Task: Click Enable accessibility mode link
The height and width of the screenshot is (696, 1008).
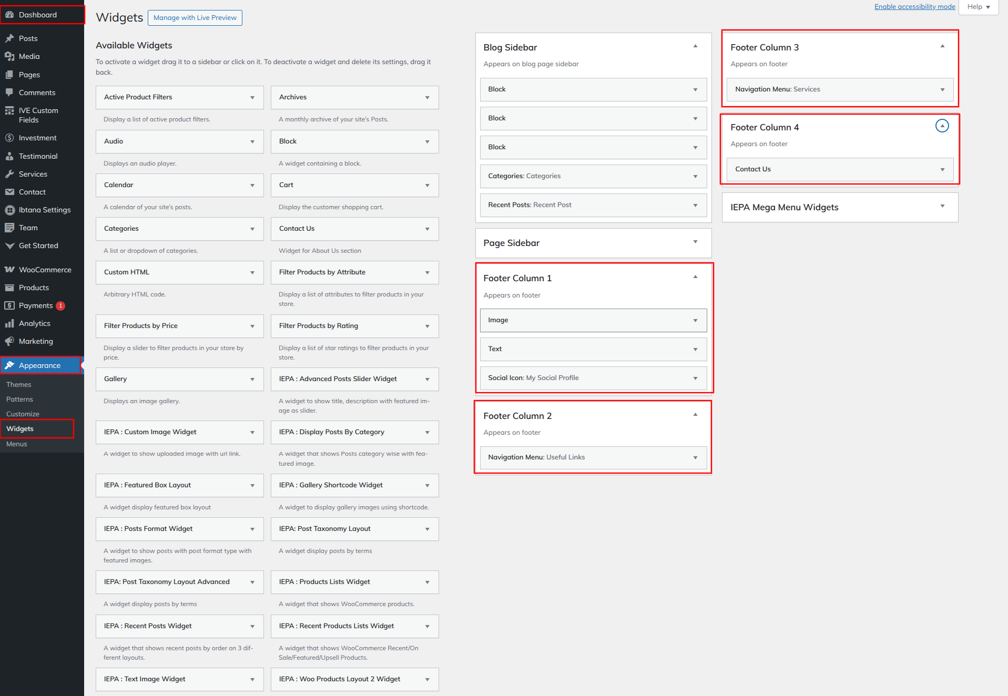Action: pos(914,7)
